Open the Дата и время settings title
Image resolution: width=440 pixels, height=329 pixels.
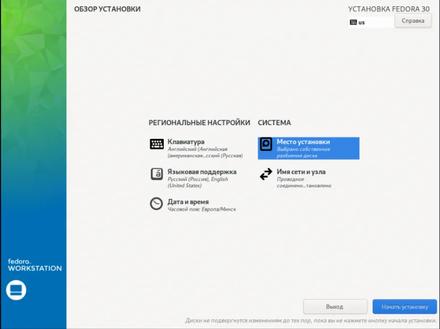click(188, 202)
